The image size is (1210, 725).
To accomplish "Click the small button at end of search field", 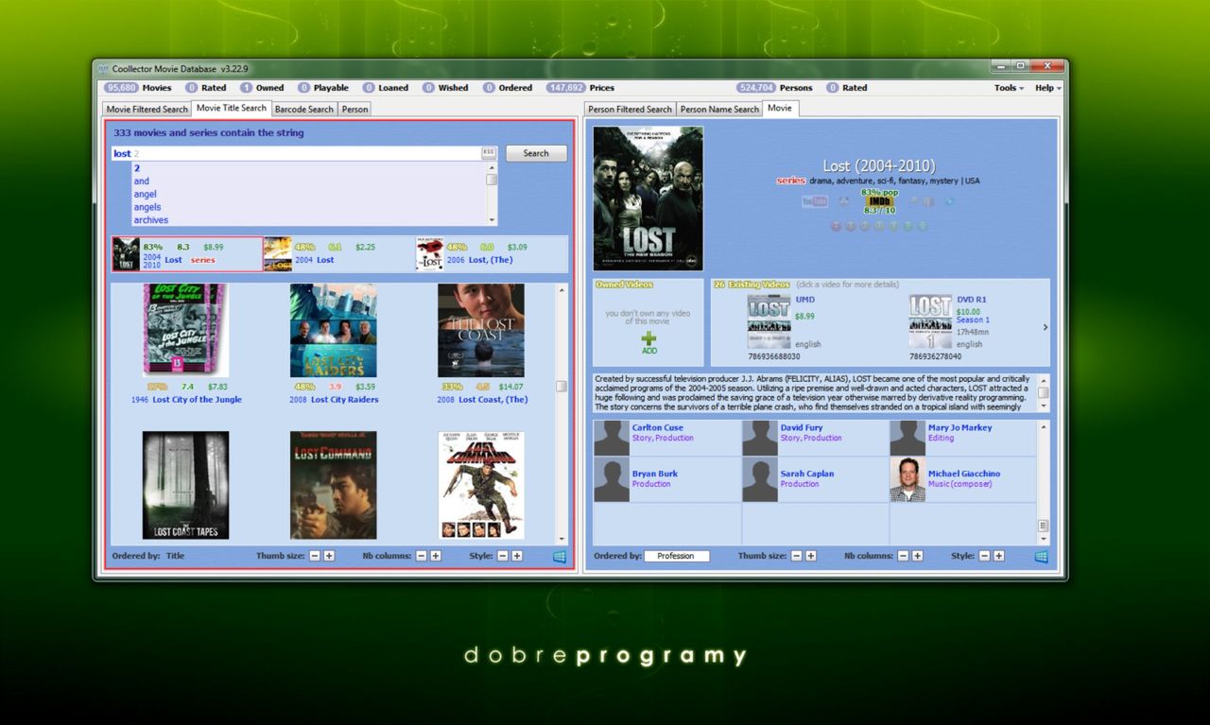I will pos(489,153).
